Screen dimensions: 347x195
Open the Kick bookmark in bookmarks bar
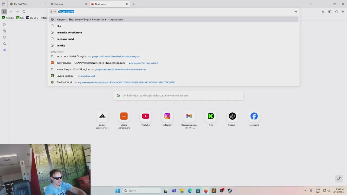[20, 18]
